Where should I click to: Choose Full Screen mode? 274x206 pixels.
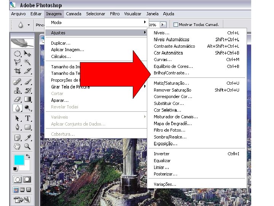point(29,190)
